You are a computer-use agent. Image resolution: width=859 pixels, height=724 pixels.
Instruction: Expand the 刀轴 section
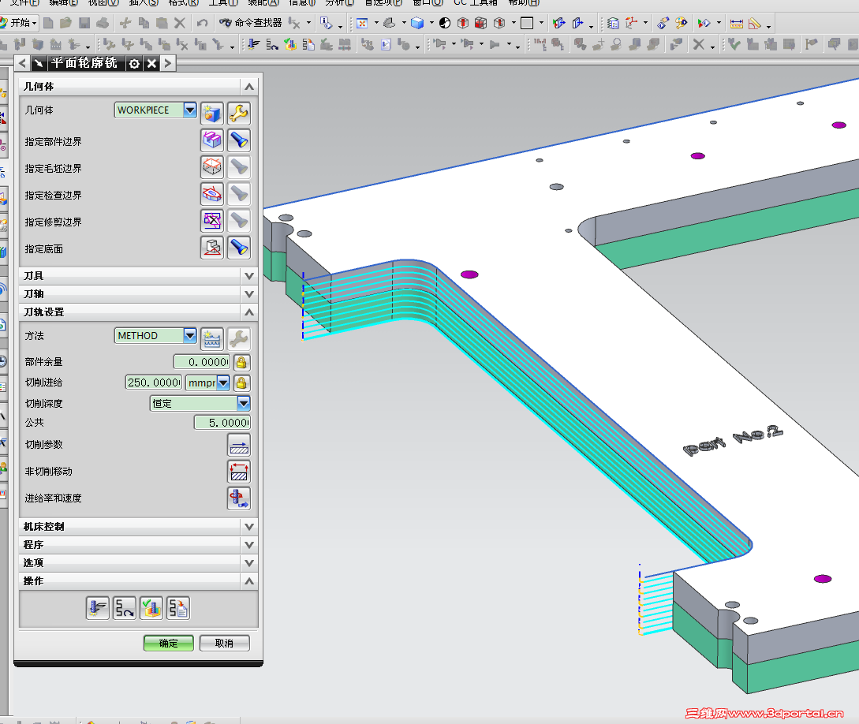pyautogui.click(x=249, y=294)
